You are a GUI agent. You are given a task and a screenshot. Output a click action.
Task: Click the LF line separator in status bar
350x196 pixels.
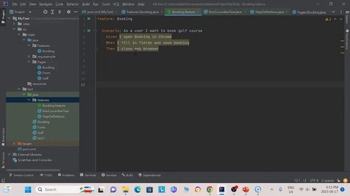(x=305, y=180)
